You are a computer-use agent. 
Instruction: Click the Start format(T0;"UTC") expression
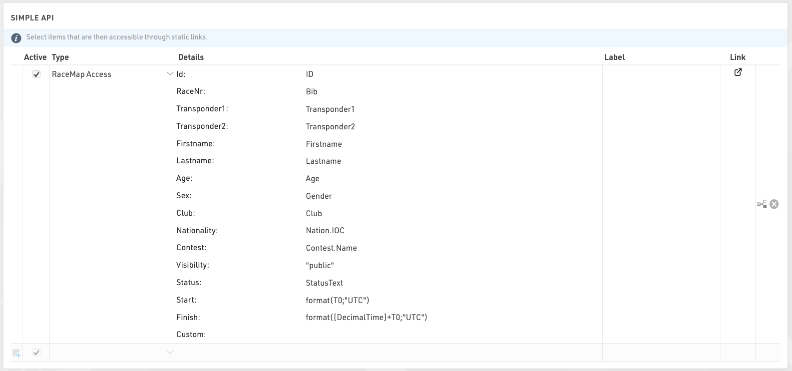pyautogui.click(x=337, y=300)
